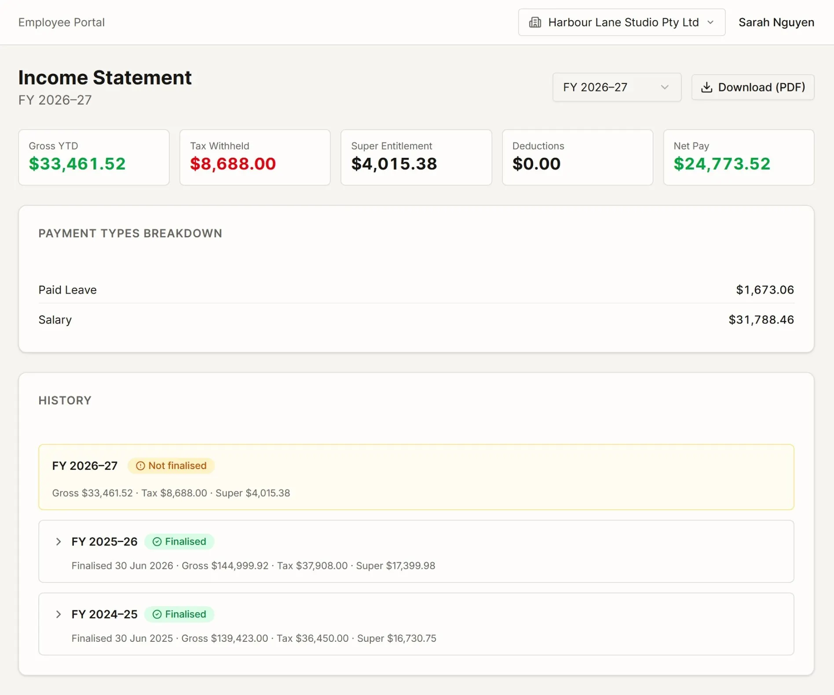Image resolution: width=834 pixels, height=695 pixels.
Task: Open the Harbour Lane Studio Pty Ltd company switcher
Action: pos(622,22)
